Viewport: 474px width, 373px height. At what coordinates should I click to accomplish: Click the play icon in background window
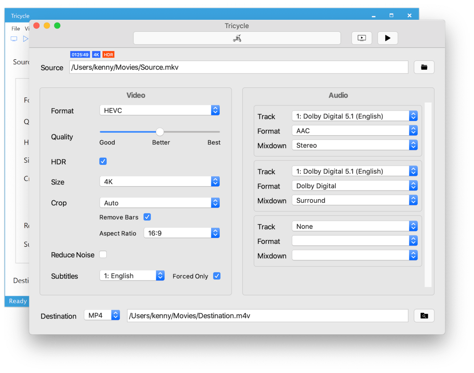[26, 39]
